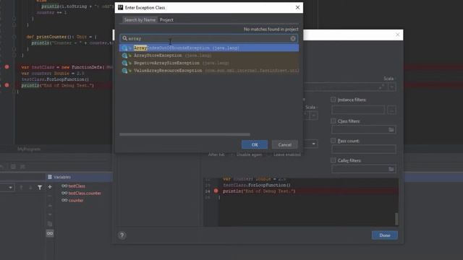Select the counter watch entry
463x260 pixels.
(75, 201)
